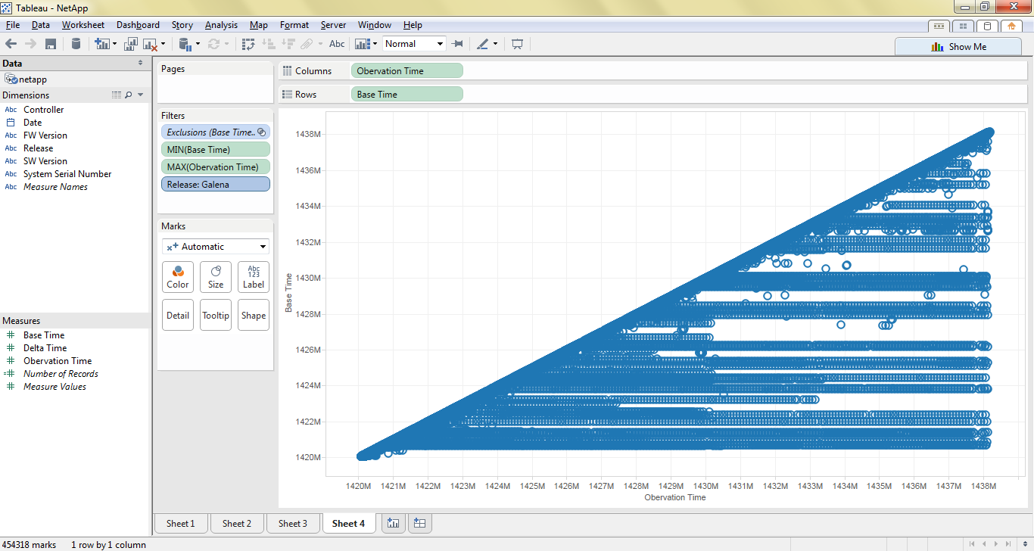Click the Size marks card button
This screenshot has width=1034, height=551.
click(x=216, y=277)
